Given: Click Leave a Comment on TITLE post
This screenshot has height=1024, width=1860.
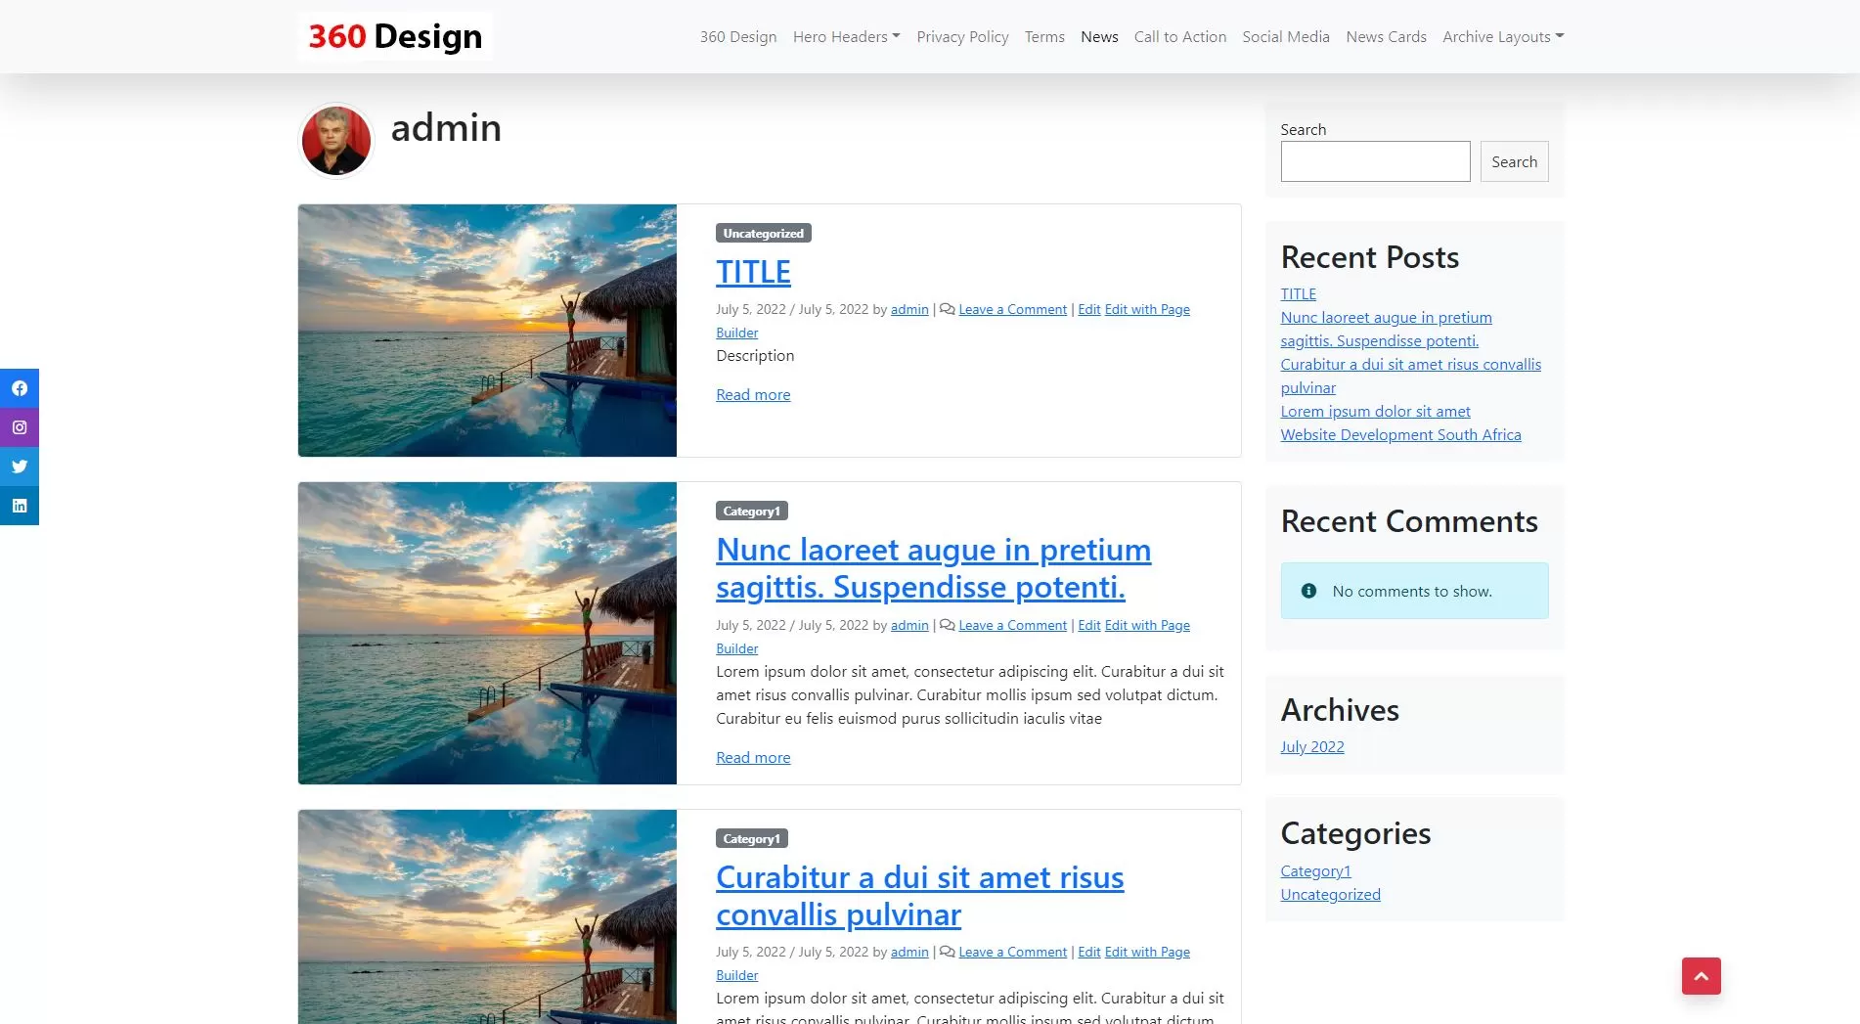Looking at the screenshot, I should click(1012, 309).
